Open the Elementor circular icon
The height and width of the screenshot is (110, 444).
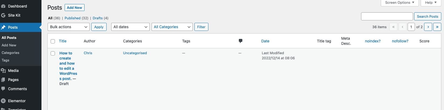tap(3, 101)
